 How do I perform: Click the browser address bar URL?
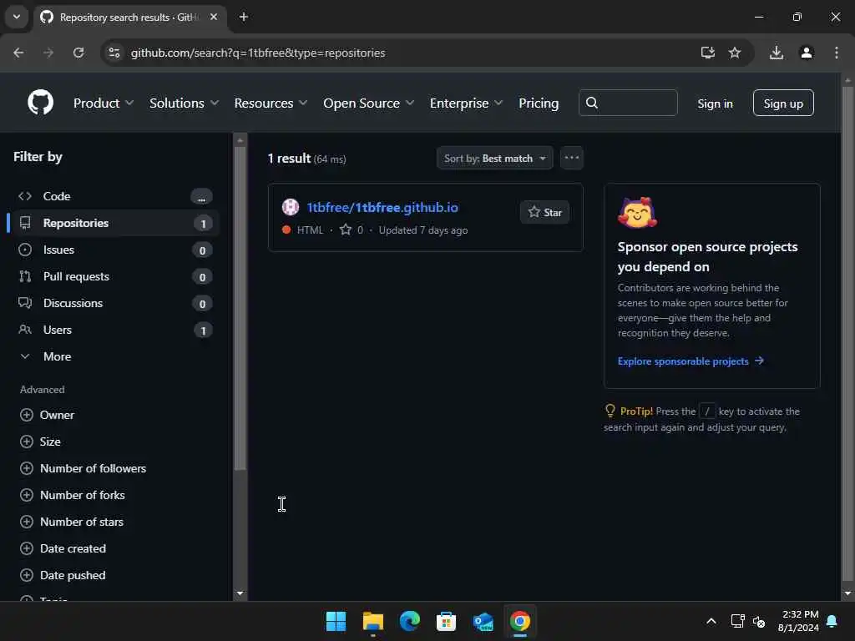pyautogui.click(x=258, y=53)
